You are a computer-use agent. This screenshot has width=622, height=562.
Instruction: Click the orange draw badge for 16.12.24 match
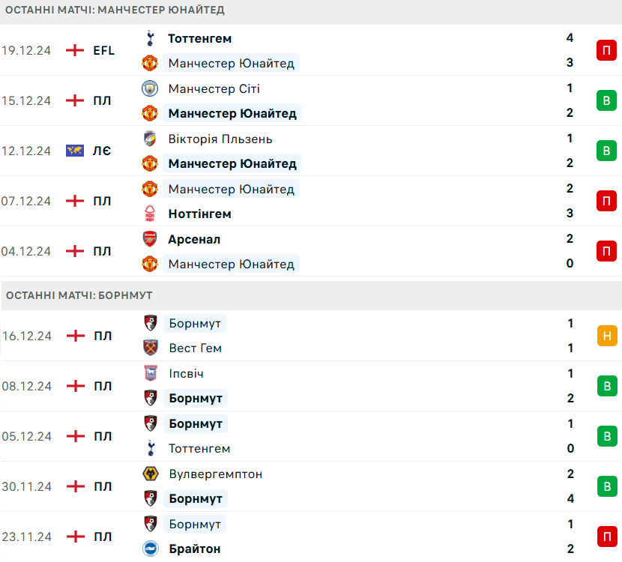tap(606, 336)
